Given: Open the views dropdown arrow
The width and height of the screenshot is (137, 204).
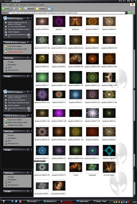Looking at the screenshot, I should 52,9.
